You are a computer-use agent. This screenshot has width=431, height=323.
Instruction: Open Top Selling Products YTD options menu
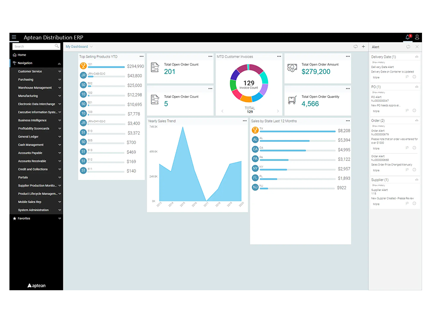pos(141,57)
